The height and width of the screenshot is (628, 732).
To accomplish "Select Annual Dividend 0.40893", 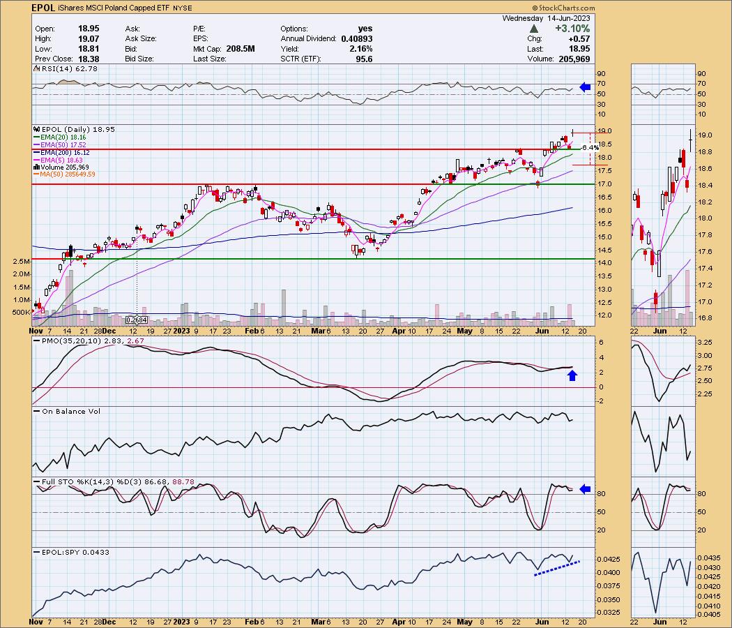I will coord(357,39).
